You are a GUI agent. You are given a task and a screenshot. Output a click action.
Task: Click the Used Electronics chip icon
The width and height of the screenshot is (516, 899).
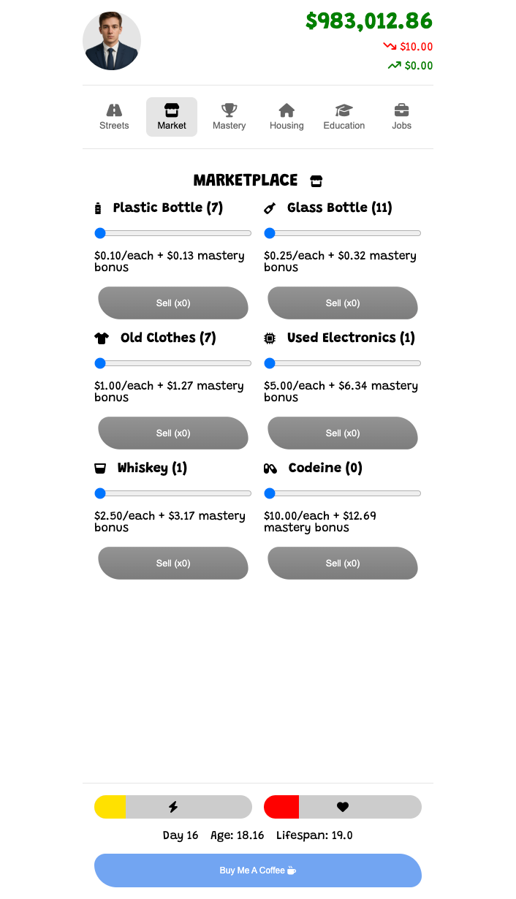tap(270, 338)
